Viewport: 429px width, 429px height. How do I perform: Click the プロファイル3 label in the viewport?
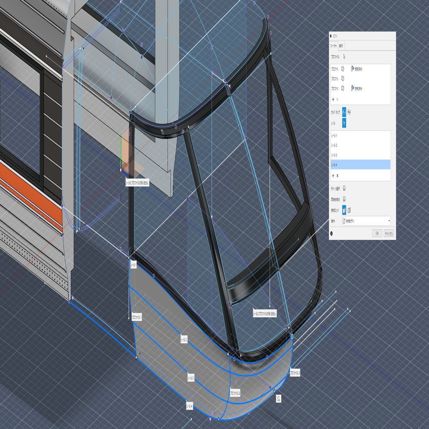pos(295,373)
